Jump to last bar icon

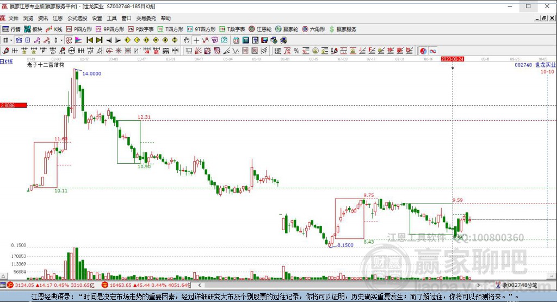(x=100, y=40)
